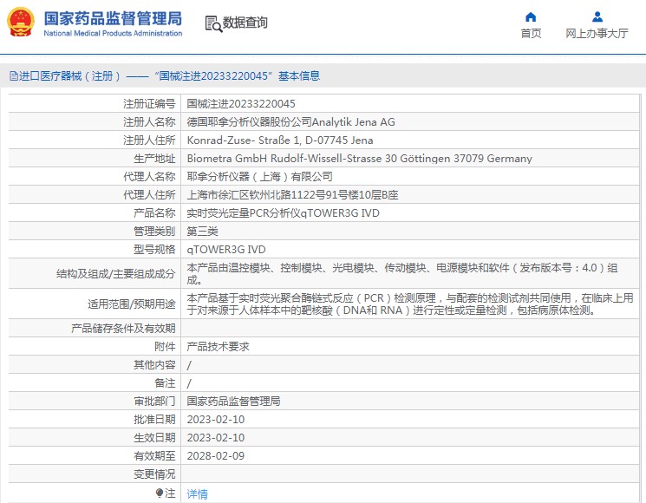This screenshot has height=503, width=646.
Task: Click 数据查询 label text
Action: [245, 23]
